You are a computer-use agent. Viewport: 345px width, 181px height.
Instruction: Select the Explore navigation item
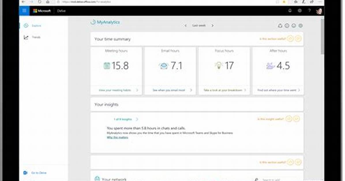tap(36, 26)
